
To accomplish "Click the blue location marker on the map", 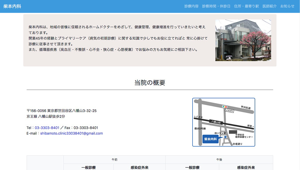I will (225, 137).
